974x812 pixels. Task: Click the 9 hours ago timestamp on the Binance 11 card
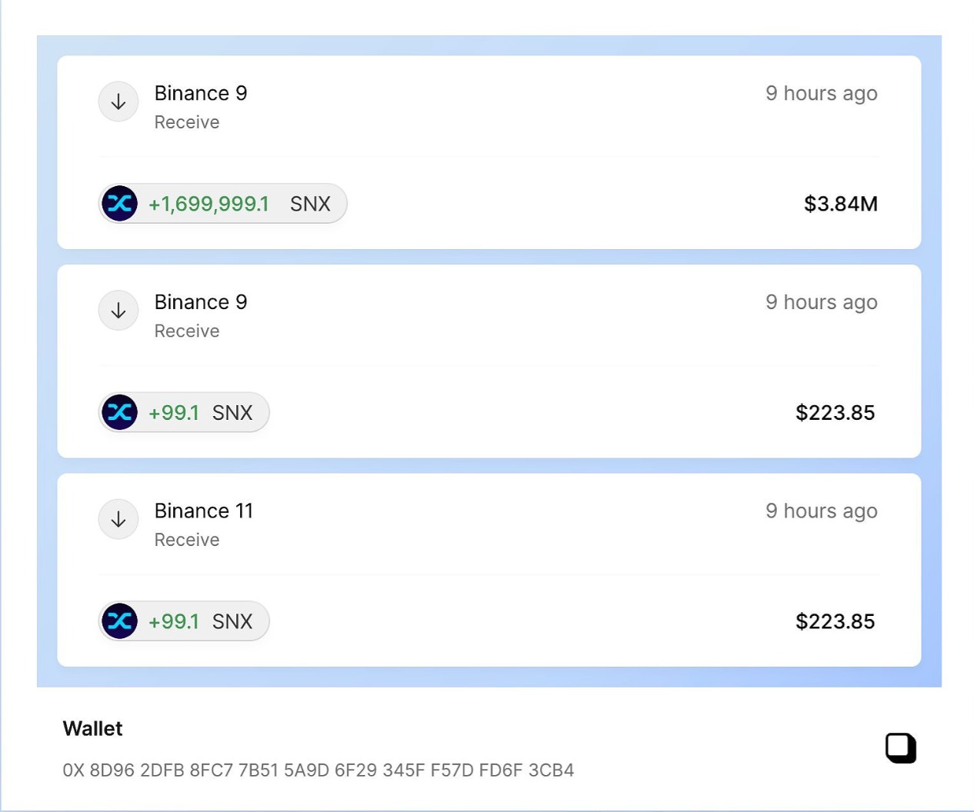(x=822, y=511)
